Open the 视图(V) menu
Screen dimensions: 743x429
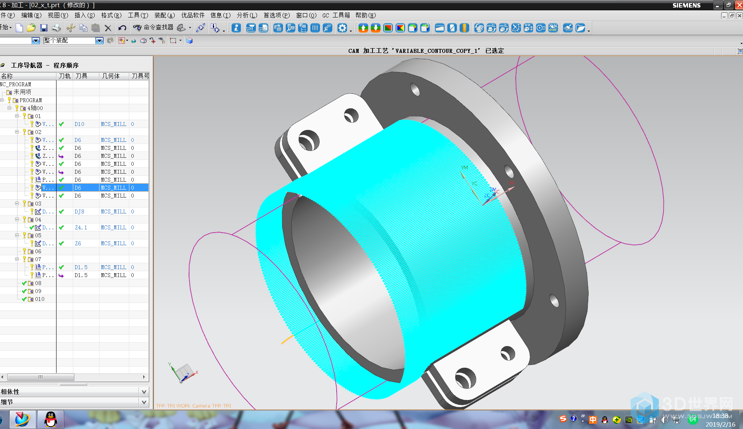coord(58,15)
